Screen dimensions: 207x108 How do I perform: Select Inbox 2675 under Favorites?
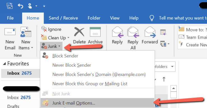pyautogui.click(x=20, y=73)
